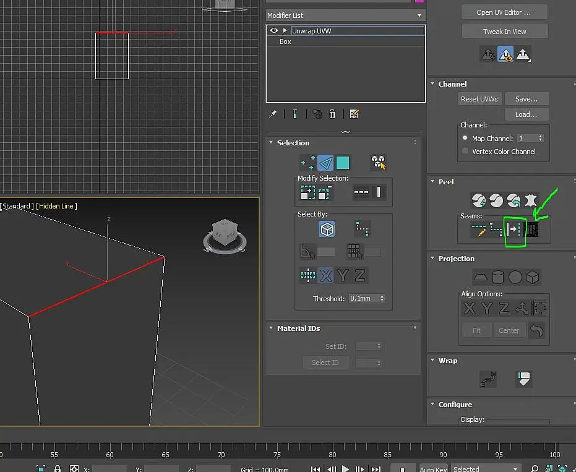Select the Vertex Color Channel radio button
The image size is (576, 472).
(465, 152)
